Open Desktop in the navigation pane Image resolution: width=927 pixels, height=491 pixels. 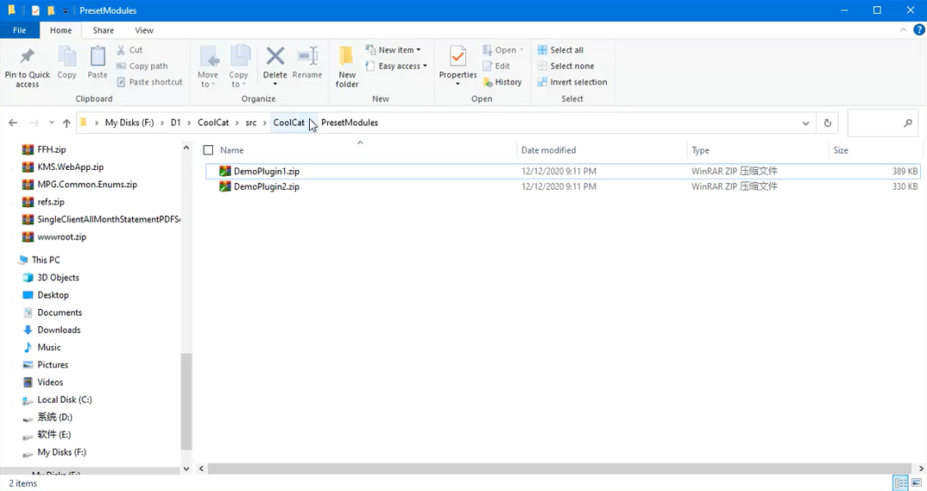tap(52, 294)
